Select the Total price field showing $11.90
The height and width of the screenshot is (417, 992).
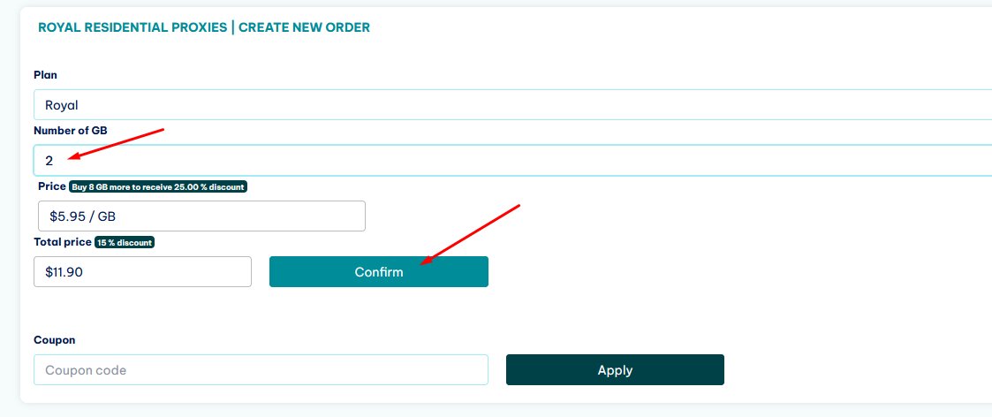click(x=142, y=272)
